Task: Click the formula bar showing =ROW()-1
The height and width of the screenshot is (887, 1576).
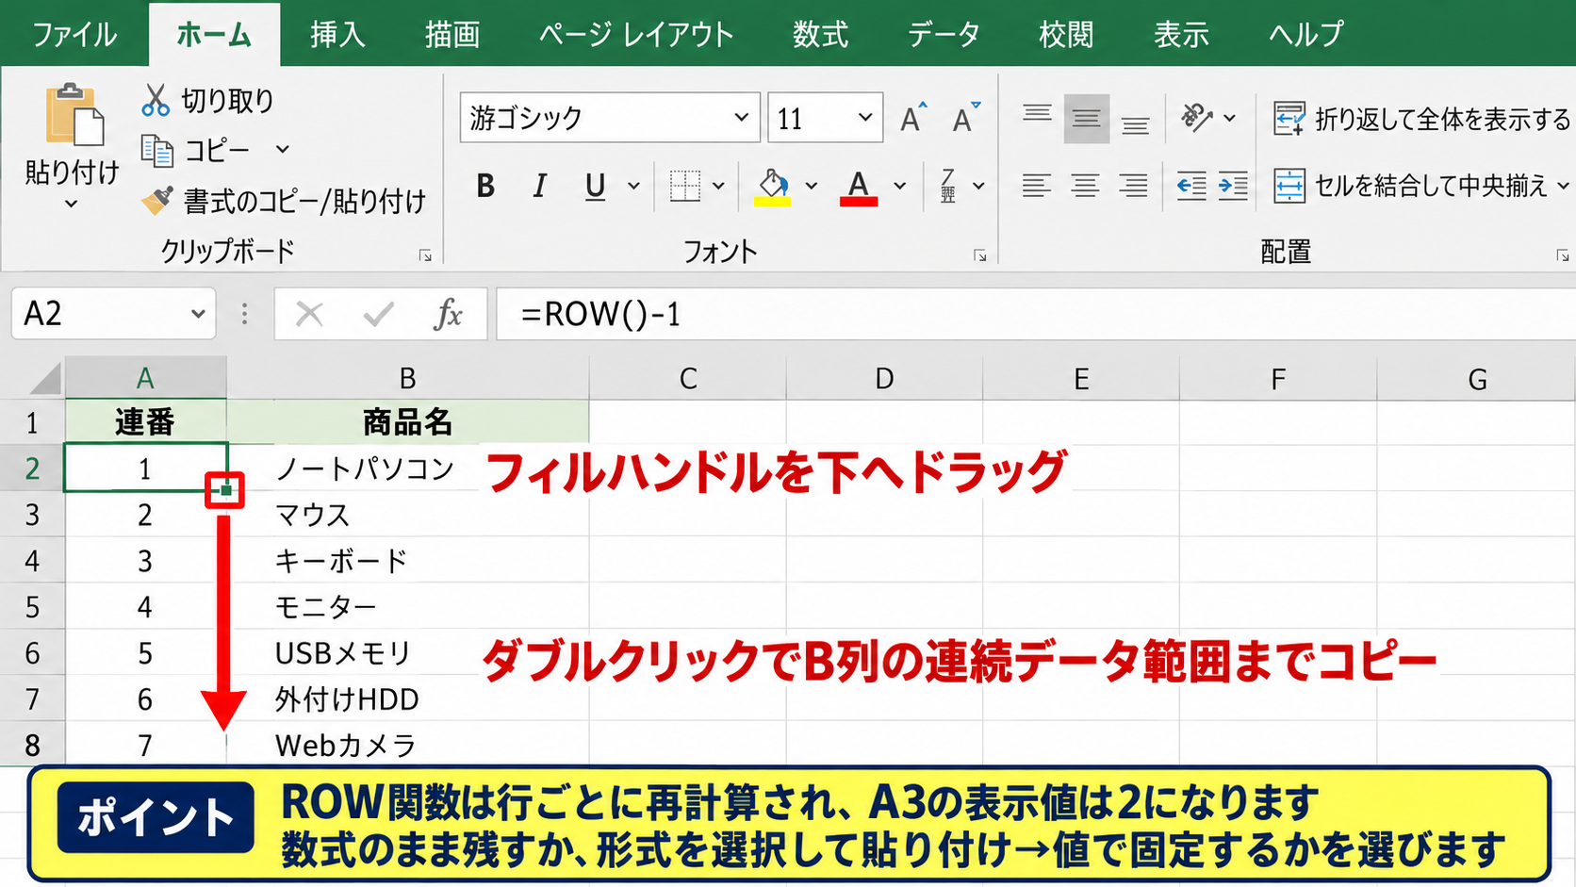Action: click(1035, 314)
